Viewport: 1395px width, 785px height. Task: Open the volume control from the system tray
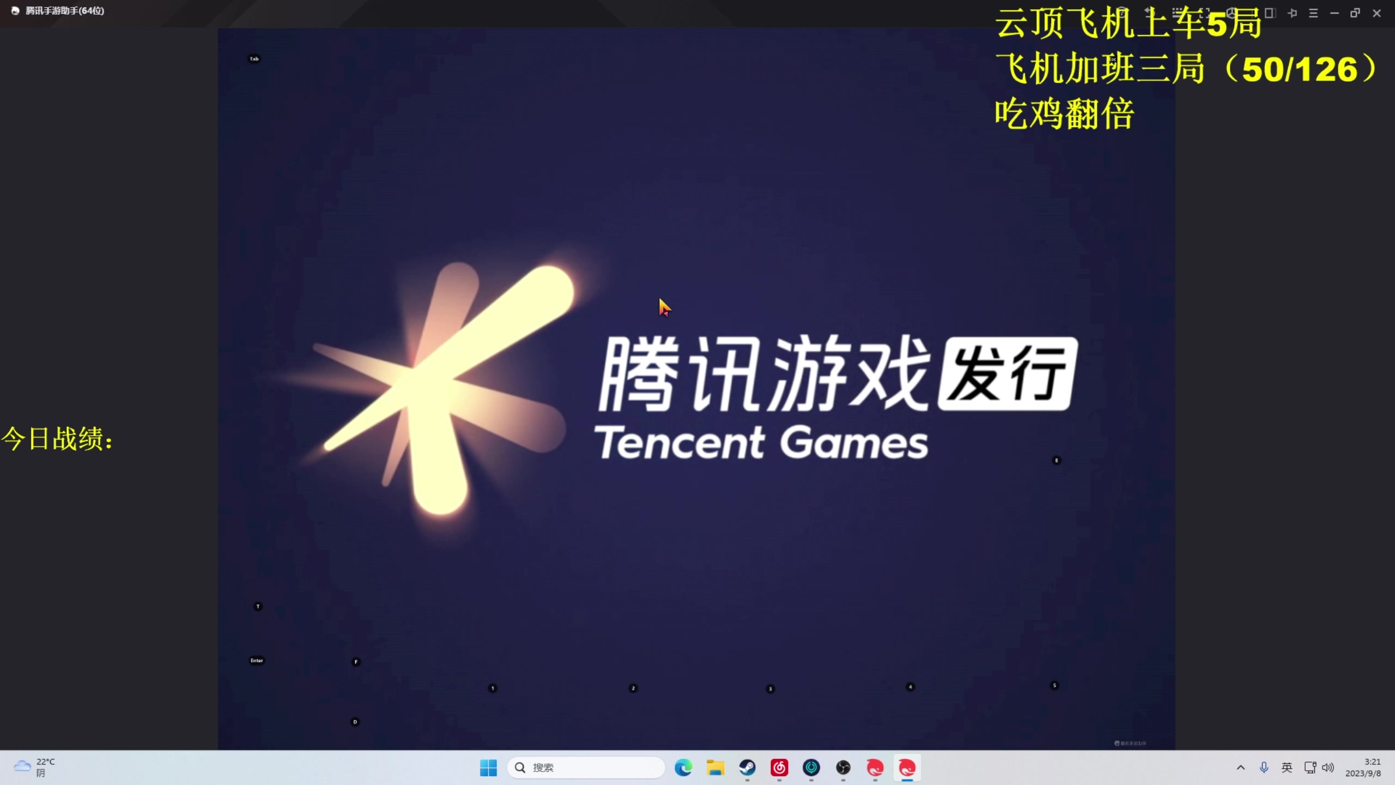coord(1329,767)
